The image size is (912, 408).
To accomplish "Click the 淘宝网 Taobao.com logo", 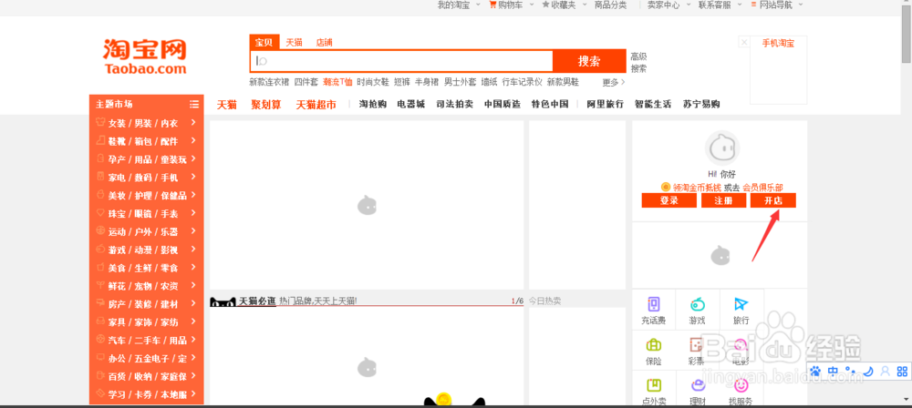I will (145, 57).
